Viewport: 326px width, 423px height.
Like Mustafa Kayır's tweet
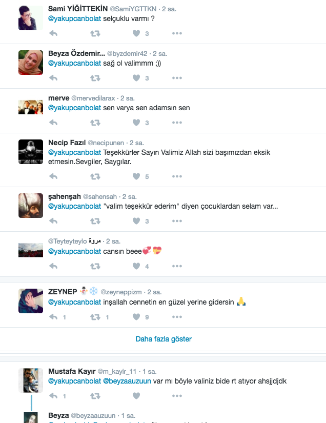click(136, 396)
